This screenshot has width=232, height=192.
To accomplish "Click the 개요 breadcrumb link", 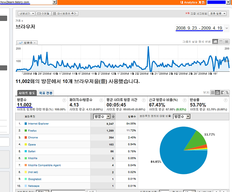I will (18, 21).
